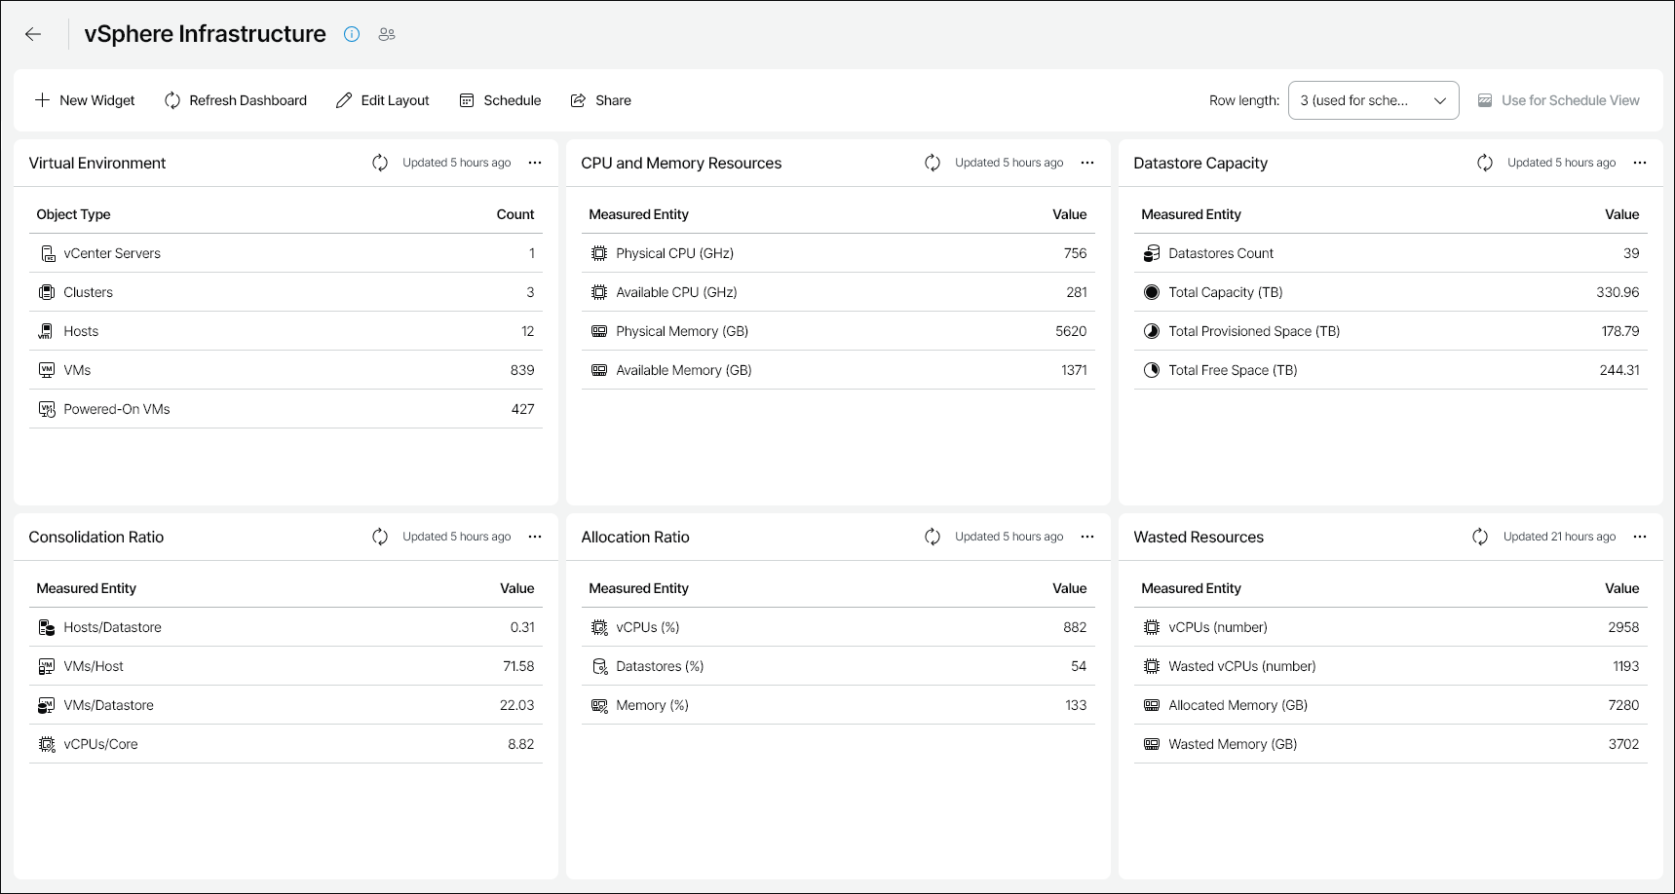Viewport: 1675px width, 894px height.
Task: Click the Physical CPU (GHz) chip icon
Action: coord(599,253)
